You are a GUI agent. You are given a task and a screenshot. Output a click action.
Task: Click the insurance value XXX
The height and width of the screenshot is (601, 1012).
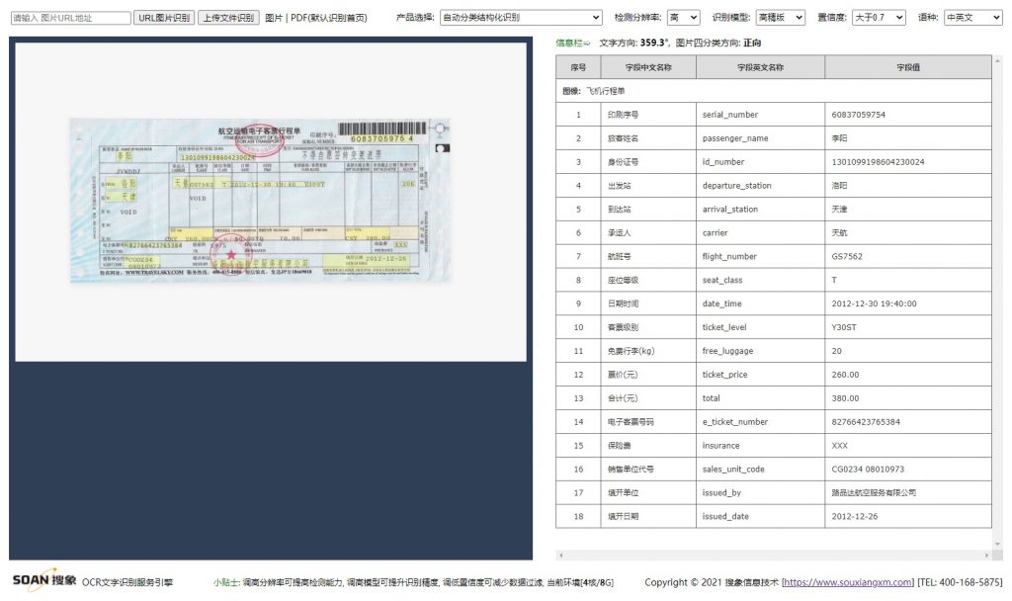pyautogui.click(x=840, y=446)
